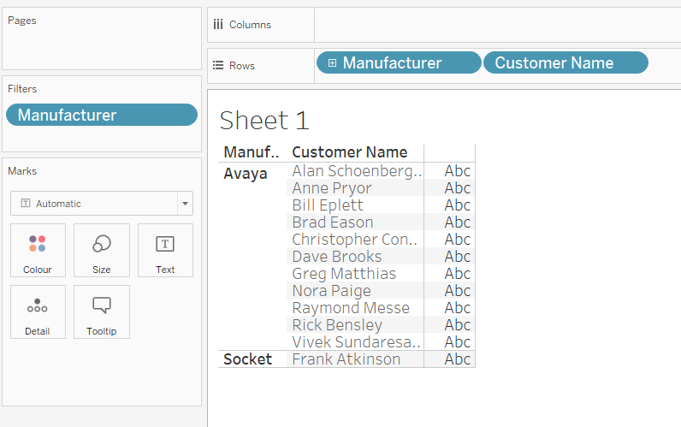The height and width of the screenshot is (427, 681).
Task: Select customer Frank Atkinson row
Action: pos(346,359)
